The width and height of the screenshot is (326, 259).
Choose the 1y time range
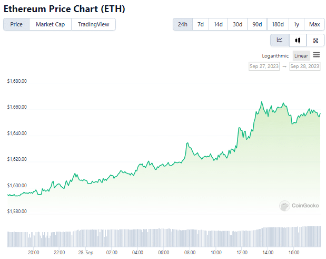click(x=297, y=25)
